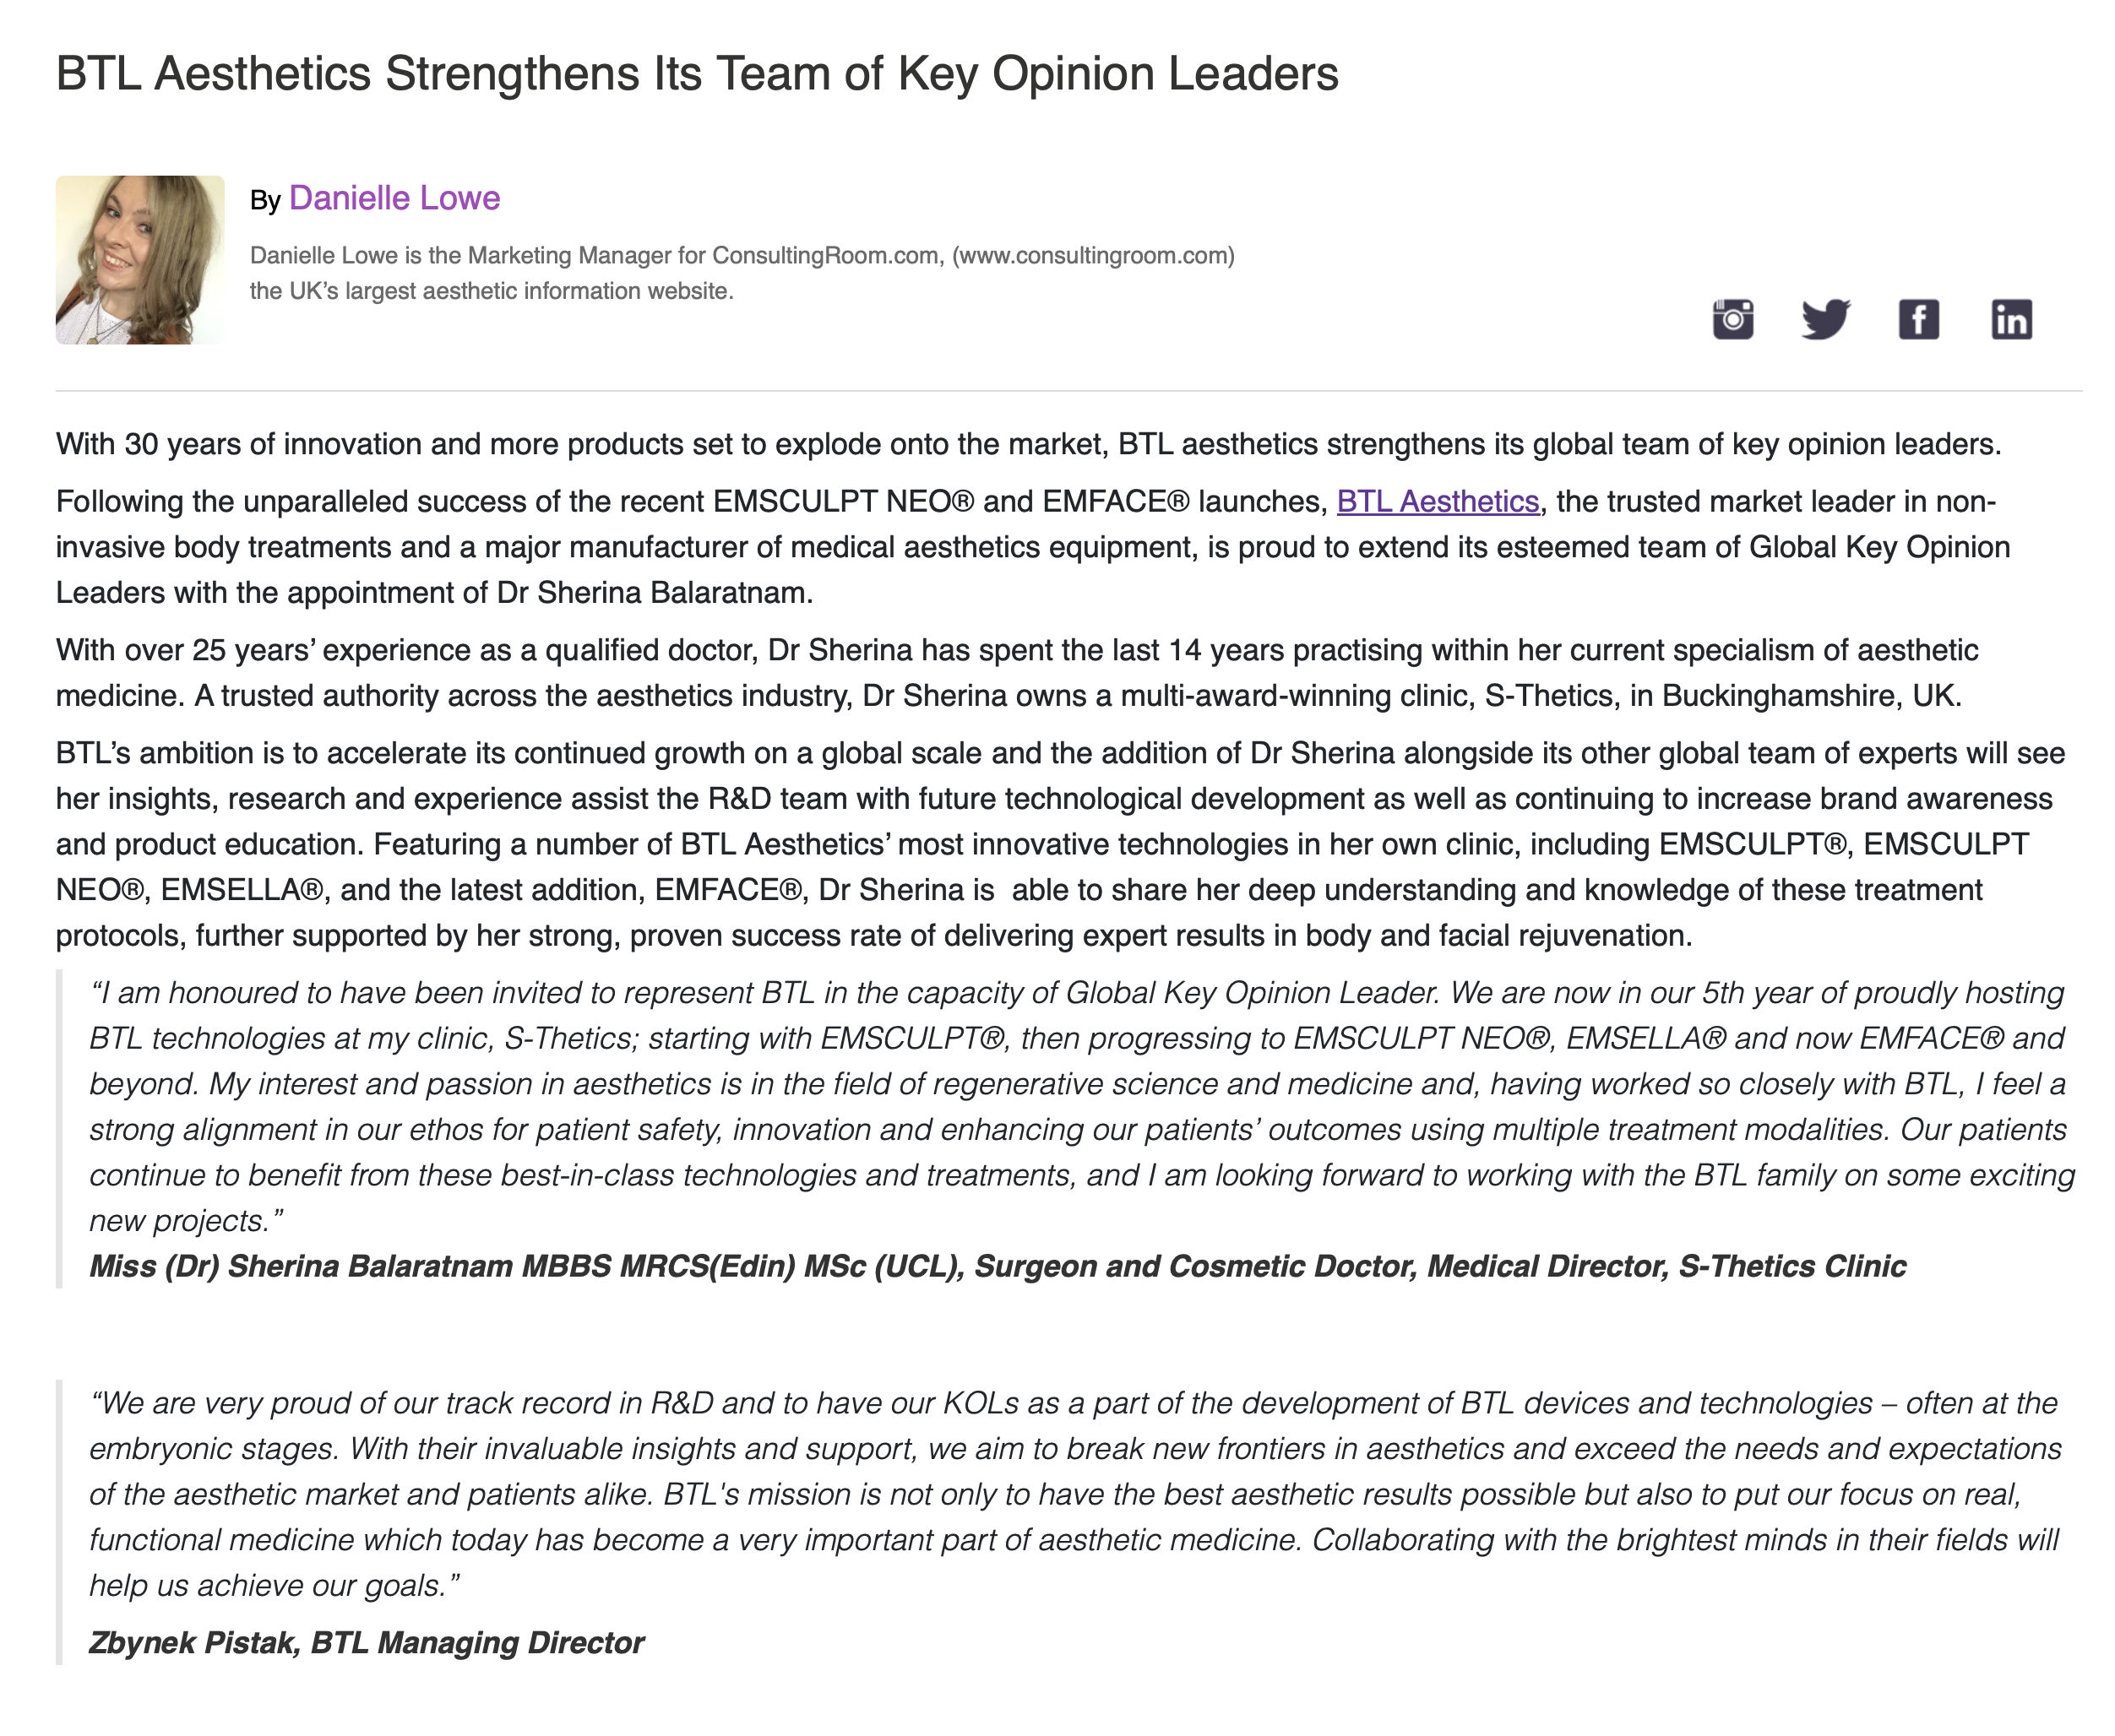Select the Zbynek Pistak, BTL Managing Director attribution
The image size is (2115, 1736).
click(367, 1643)
